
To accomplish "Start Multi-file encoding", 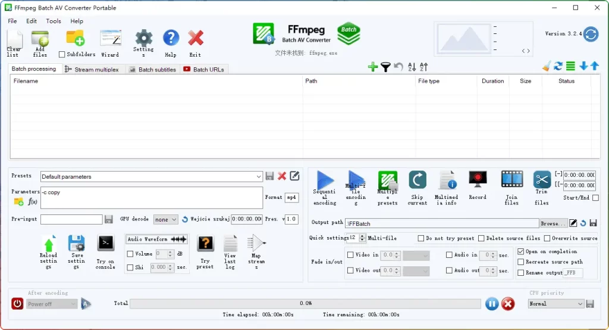I will [356, 188].
